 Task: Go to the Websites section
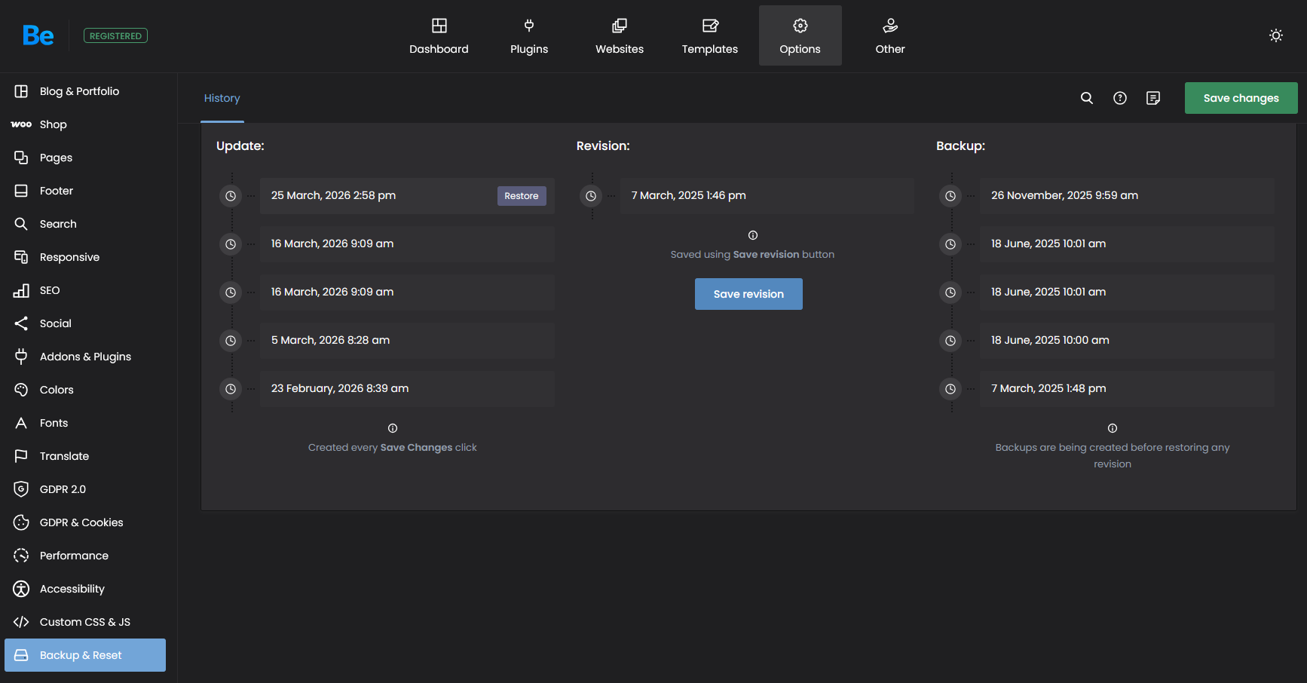tap(620, 36)
